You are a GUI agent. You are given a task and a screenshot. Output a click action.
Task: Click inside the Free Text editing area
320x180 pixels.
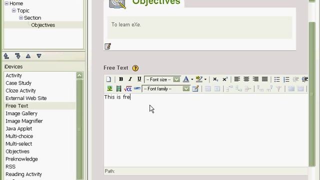pyautogui.click(x=205, y=130)
